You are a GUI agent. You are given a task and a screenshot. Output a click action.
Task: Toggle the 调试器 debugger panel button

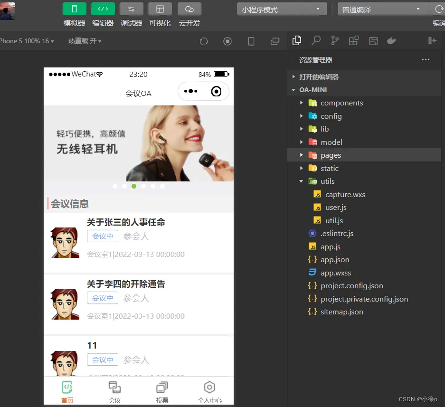(131, 9)
